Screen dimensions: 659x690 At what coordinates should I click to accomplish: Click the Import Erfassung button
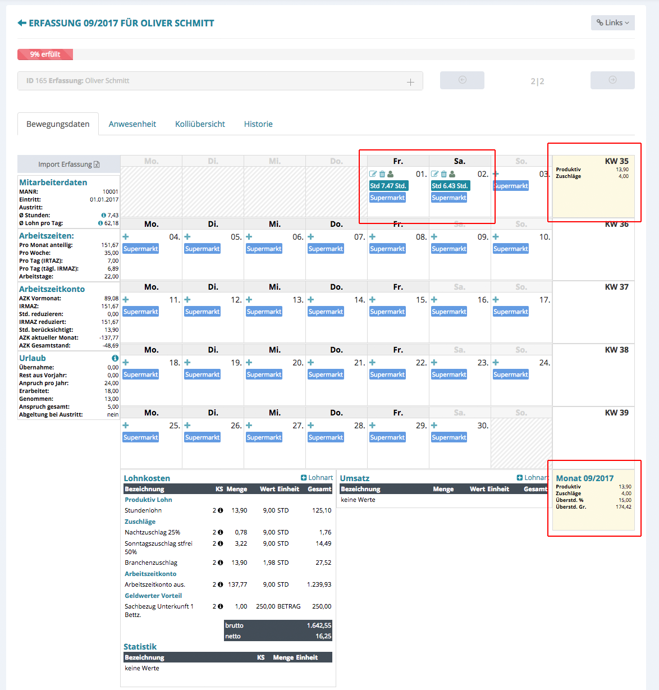tap(68, 164)
